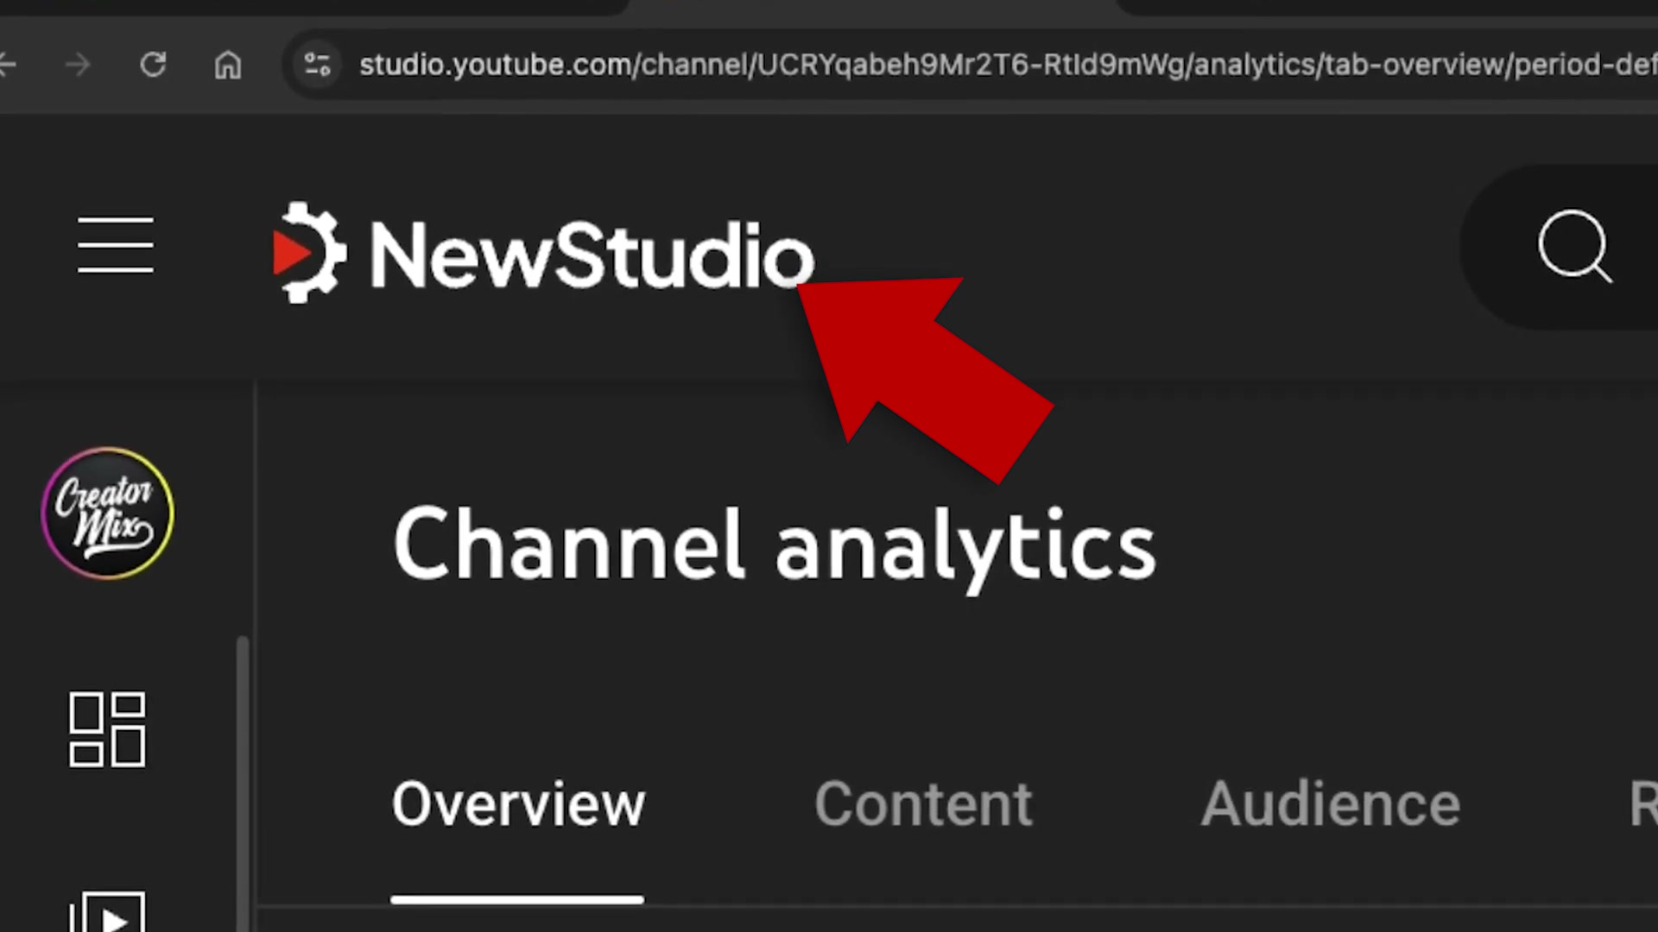1658x932 pixels.
Task: Open the Dashboard sidebar icon
Action: tap(107, 729)
